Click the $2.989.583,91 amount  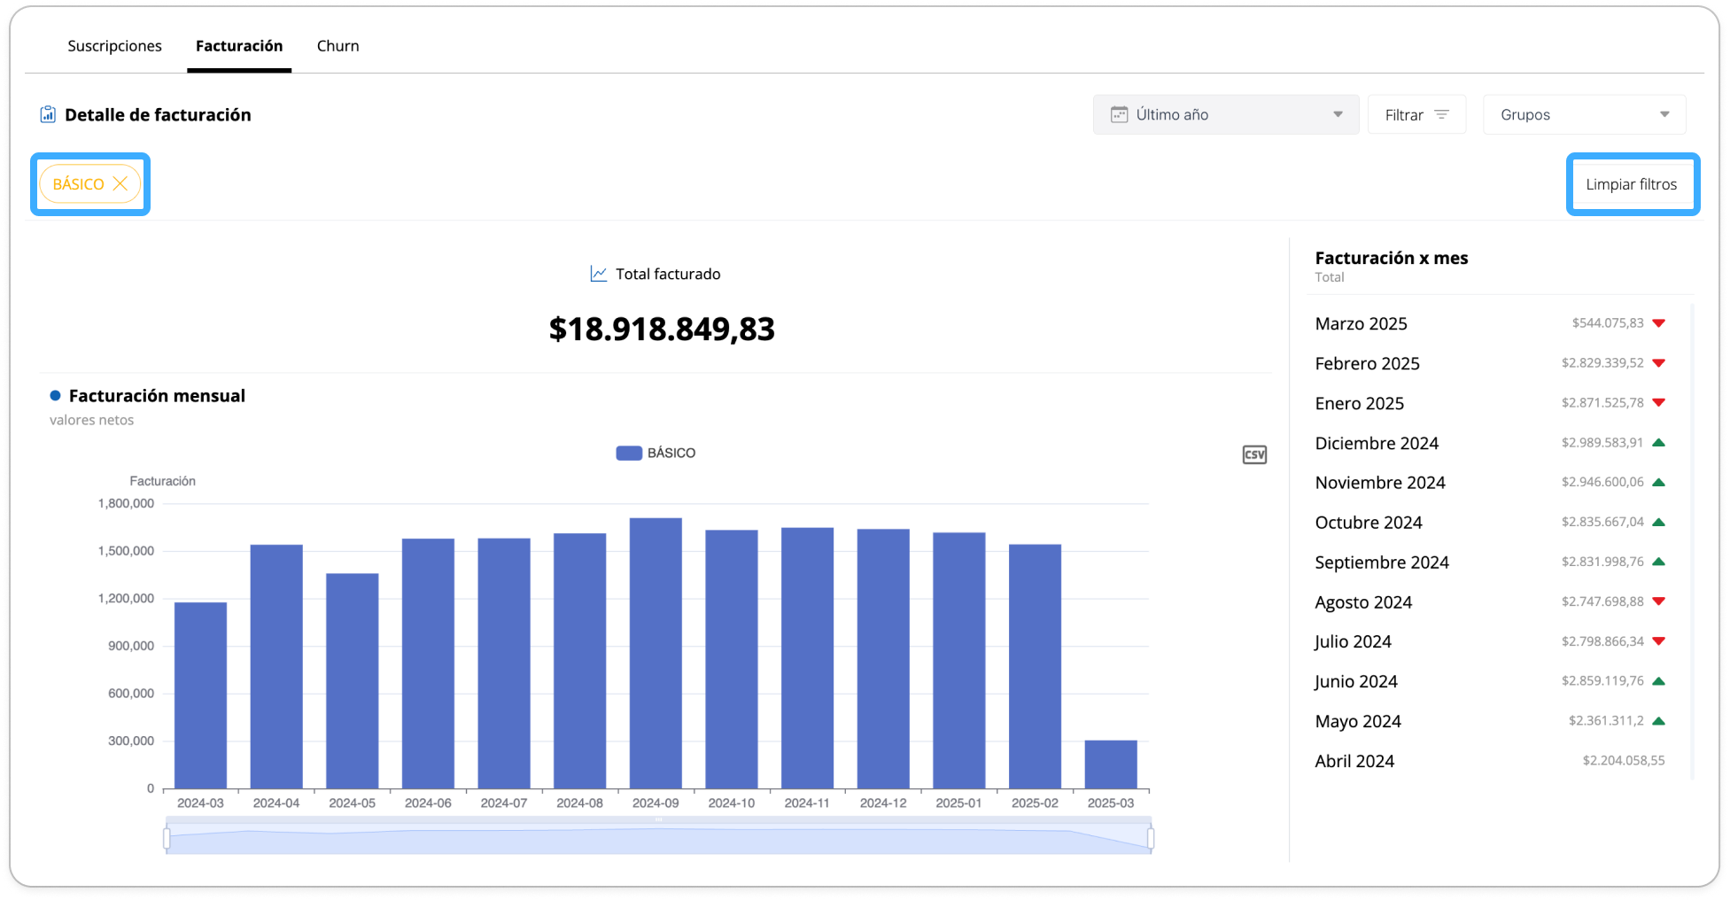(1602, 443)
